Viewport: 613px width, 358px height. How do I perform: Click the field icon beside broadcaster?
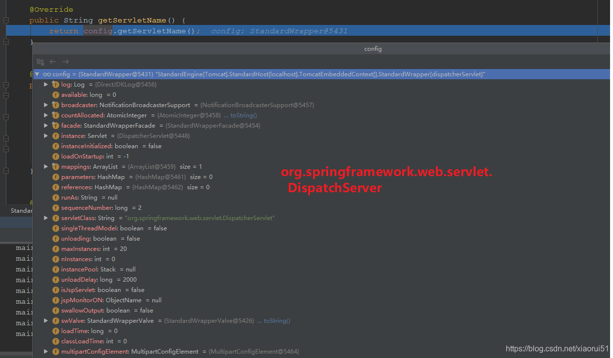pos(56,105)
